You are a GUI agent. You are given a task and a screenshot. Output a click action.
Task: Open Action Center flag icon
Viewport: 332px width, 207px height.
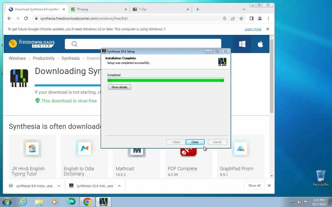click(306, 202)
